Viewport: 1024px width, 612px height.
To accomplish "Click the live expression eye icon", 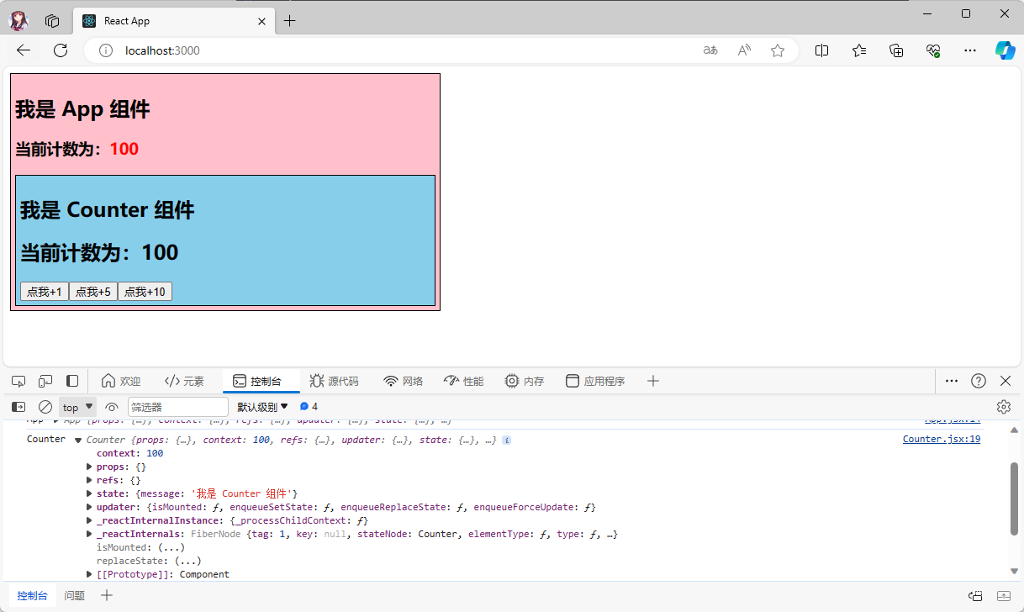I will (112, 407).
